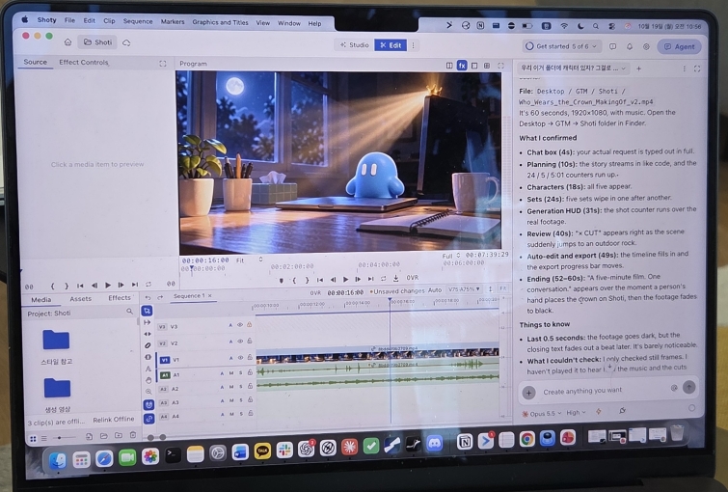Play the Program monitor
The image size is (728, 492).
345,279
